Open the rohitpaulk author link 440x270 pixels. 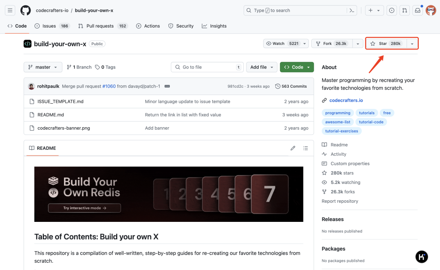click(x=48, y=86)
